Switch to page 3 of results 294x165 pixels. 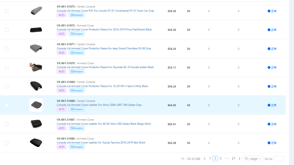tap(220, 158)
